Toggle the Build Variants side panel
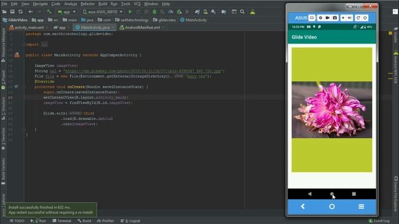Viewport: 399px width, 224px height. [x=3, y=172]
